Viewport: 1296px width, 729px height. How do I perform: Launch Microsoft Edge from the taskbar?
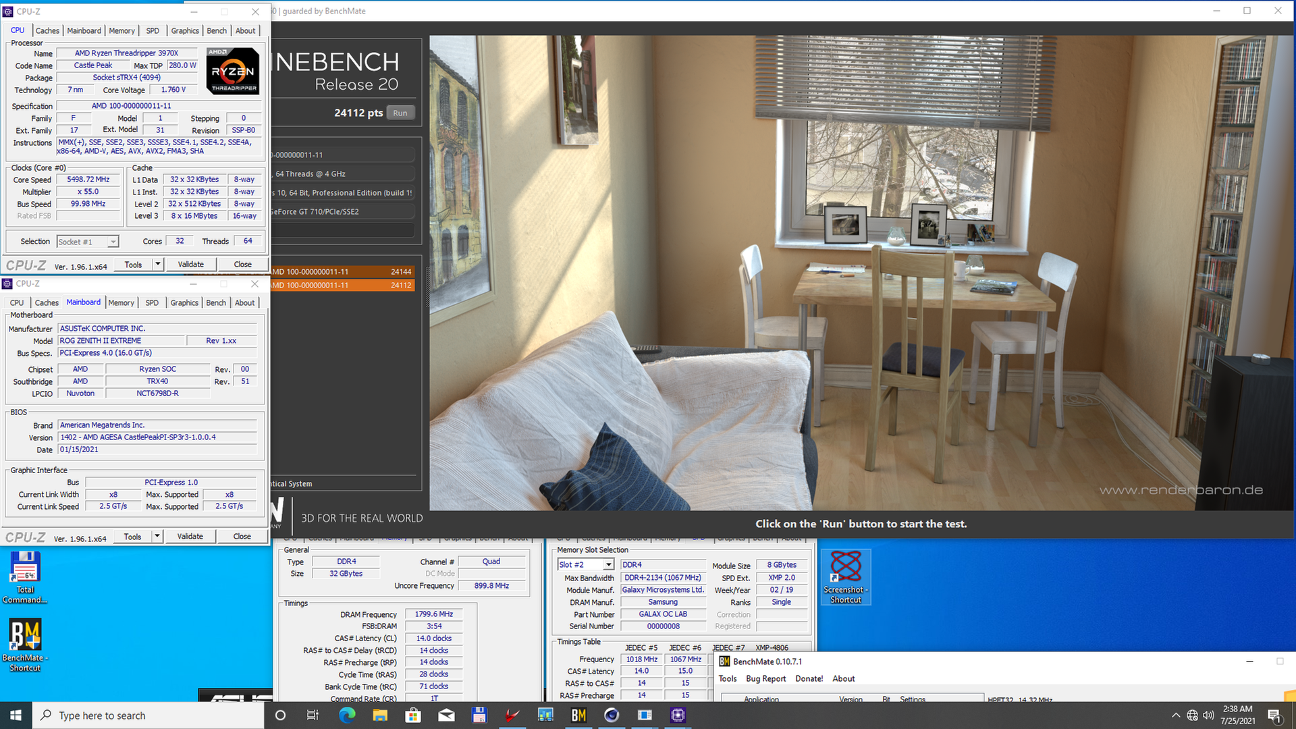pyautogui.click(x=347, y=715)
